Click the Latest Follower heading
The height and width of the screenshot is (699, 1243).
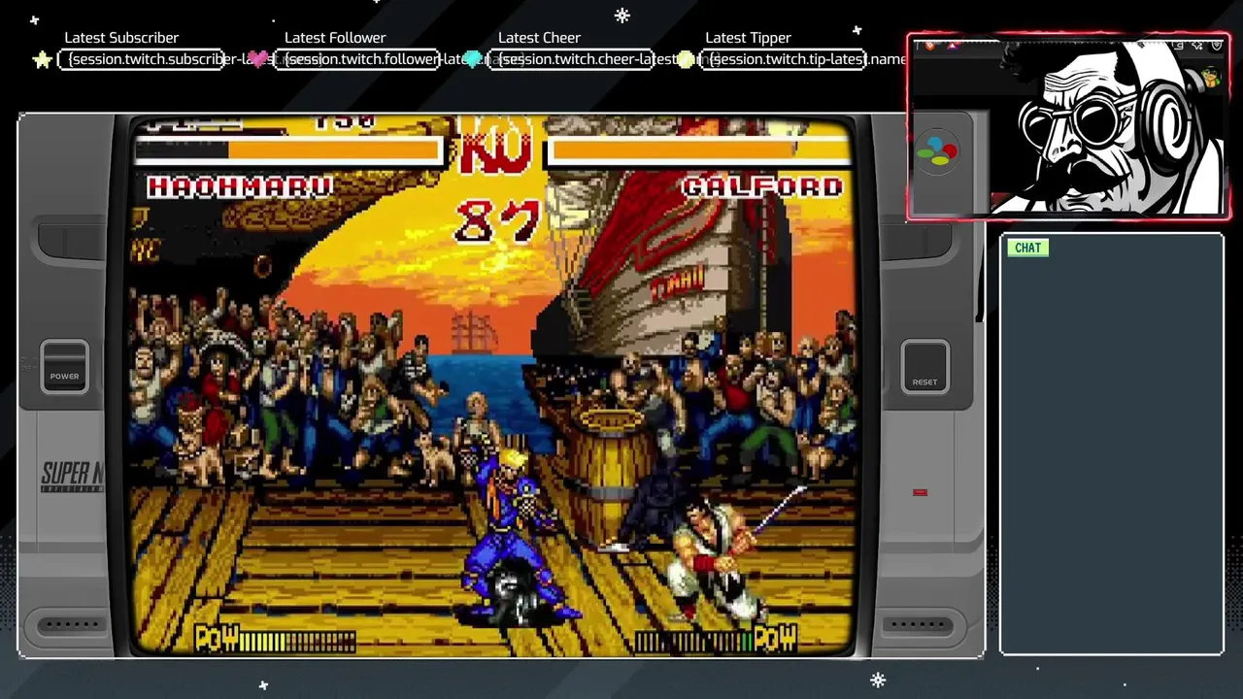click(x=335, y=38)
